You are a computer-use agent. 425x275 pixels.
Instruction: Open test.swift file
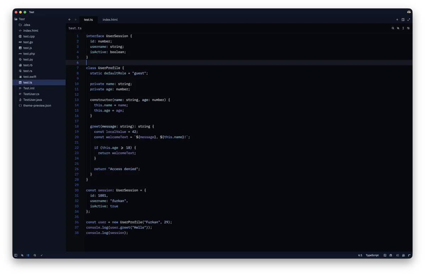39,77
